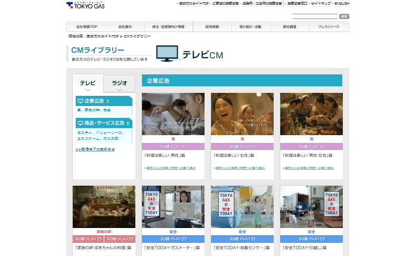Click the monitor icon in 企業広告 sidebar header
This screenshot has height=256, width=415.
pyautogui.click(x=80, y=101)
